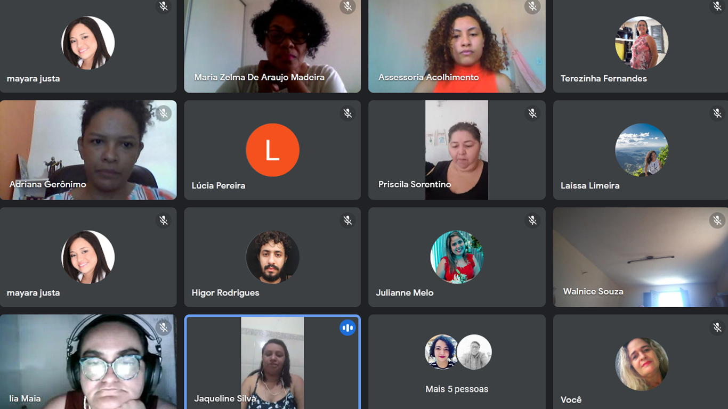728x409 pixels.
Task: Click muted mic icon on lia Maia tile
Action: click(164, 328)
